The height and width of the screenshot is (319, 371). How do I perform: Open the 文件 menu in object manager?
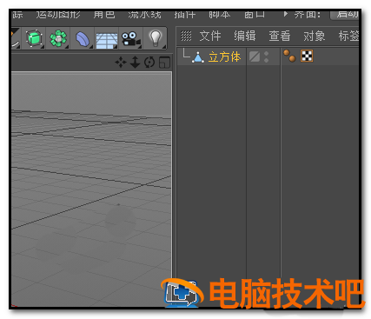pyautogui.click(x=210, y=36)
